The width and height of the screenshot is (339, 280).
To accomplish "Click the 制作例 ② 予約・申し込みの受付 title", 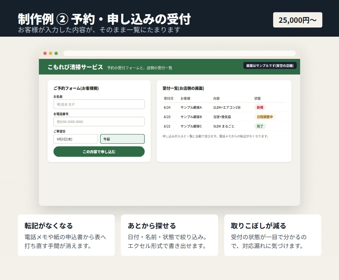I will pos(104,19).
